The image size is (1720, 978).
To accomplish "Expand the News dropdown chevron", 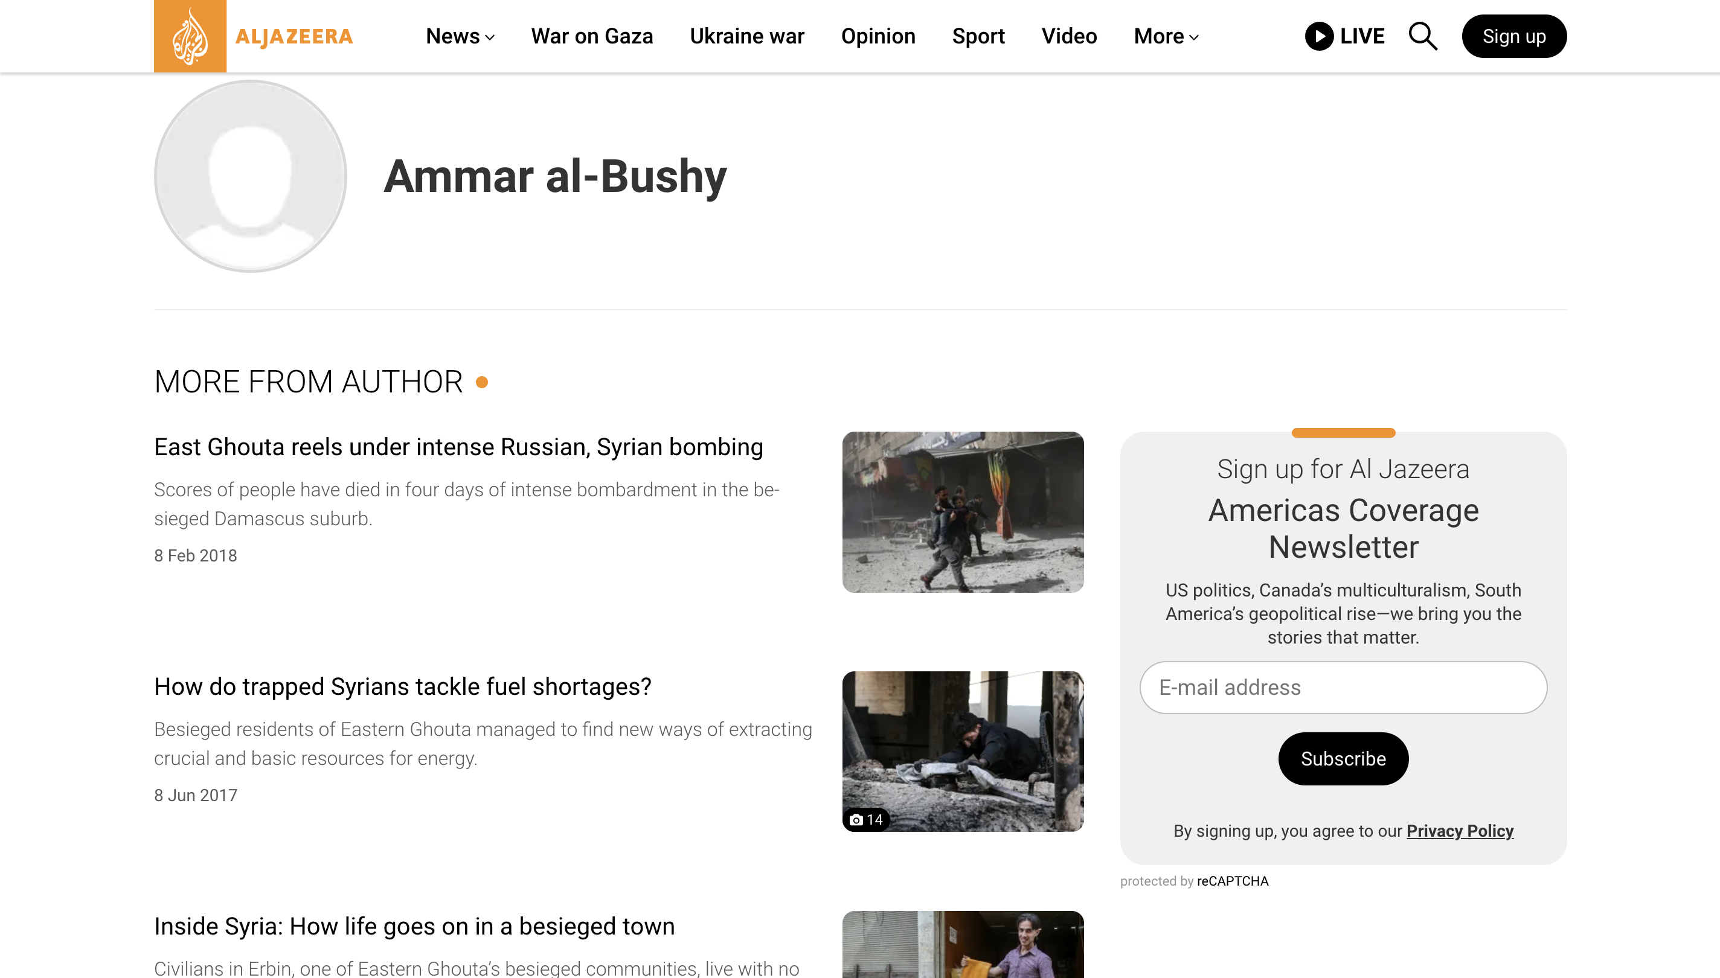I will pyautogui.click(x=490, y=37).
